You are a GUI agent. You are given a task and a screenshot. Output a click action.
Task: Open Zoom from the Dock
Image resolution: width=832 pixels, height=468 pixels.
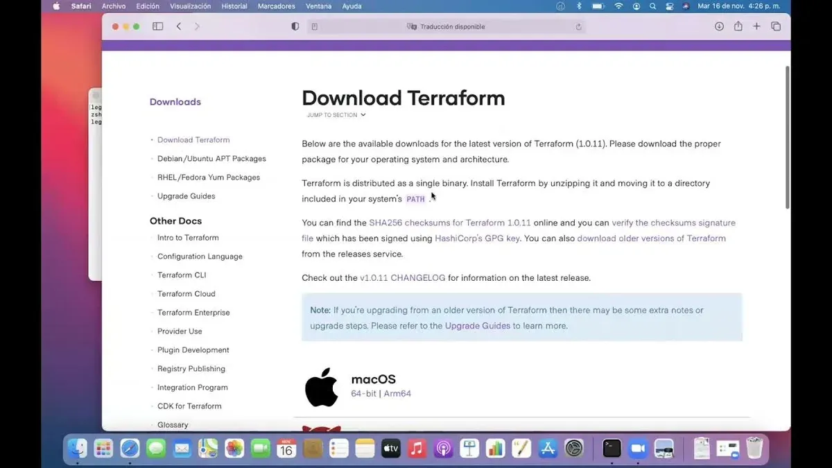point(637,449)
